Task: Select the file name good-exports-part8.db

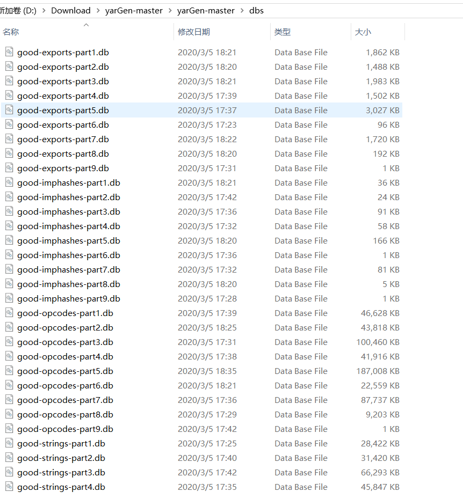Action: point(63,153)
